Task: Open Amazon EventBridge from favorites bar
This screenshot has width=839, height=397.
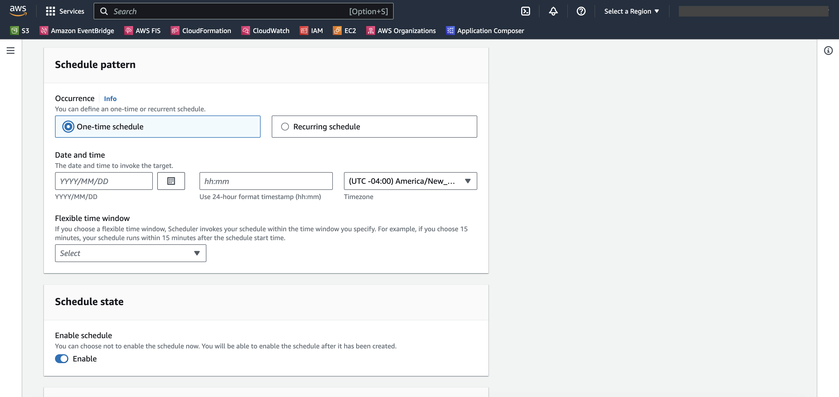Action: point(77,31)
